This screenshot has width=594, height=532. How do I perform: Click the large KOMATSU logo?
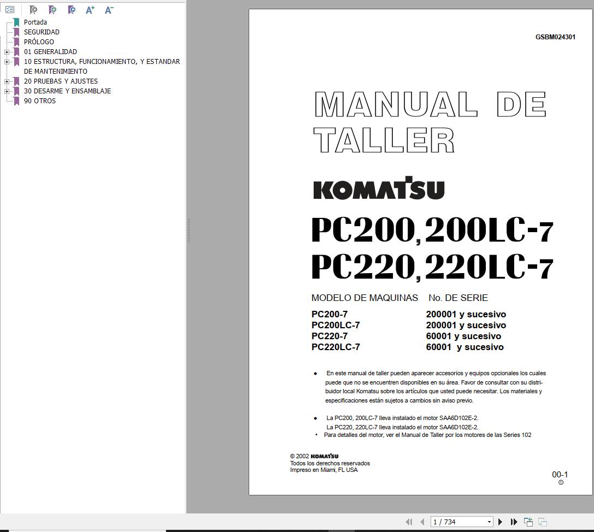tap(379, 188)
